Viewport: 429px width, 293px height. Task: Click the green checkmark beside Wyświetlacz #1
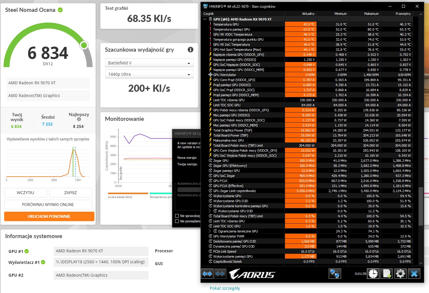point(43,262)
